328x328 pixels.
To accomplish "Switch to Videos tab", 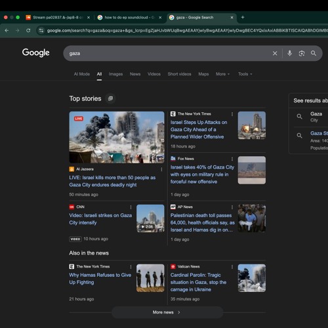I will click(154, 74).
